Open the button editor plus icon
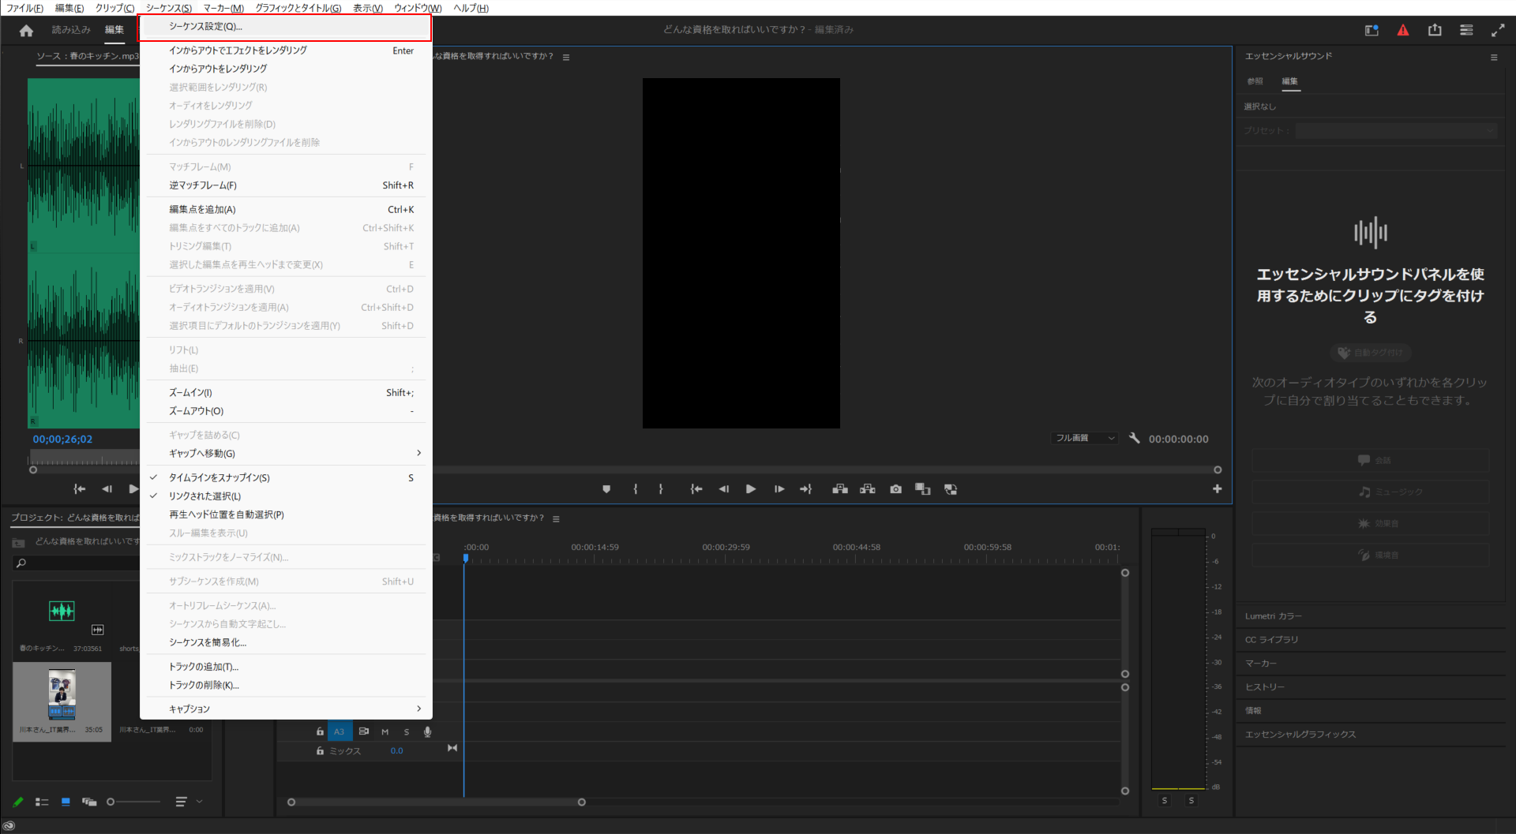 tap(1218, 489)
